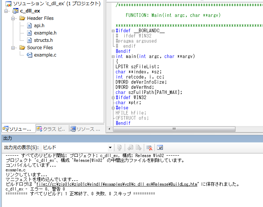Click the 'DWORD dwVerHnd;' code line
Screen dimensions: 263x207
point(135,87)
